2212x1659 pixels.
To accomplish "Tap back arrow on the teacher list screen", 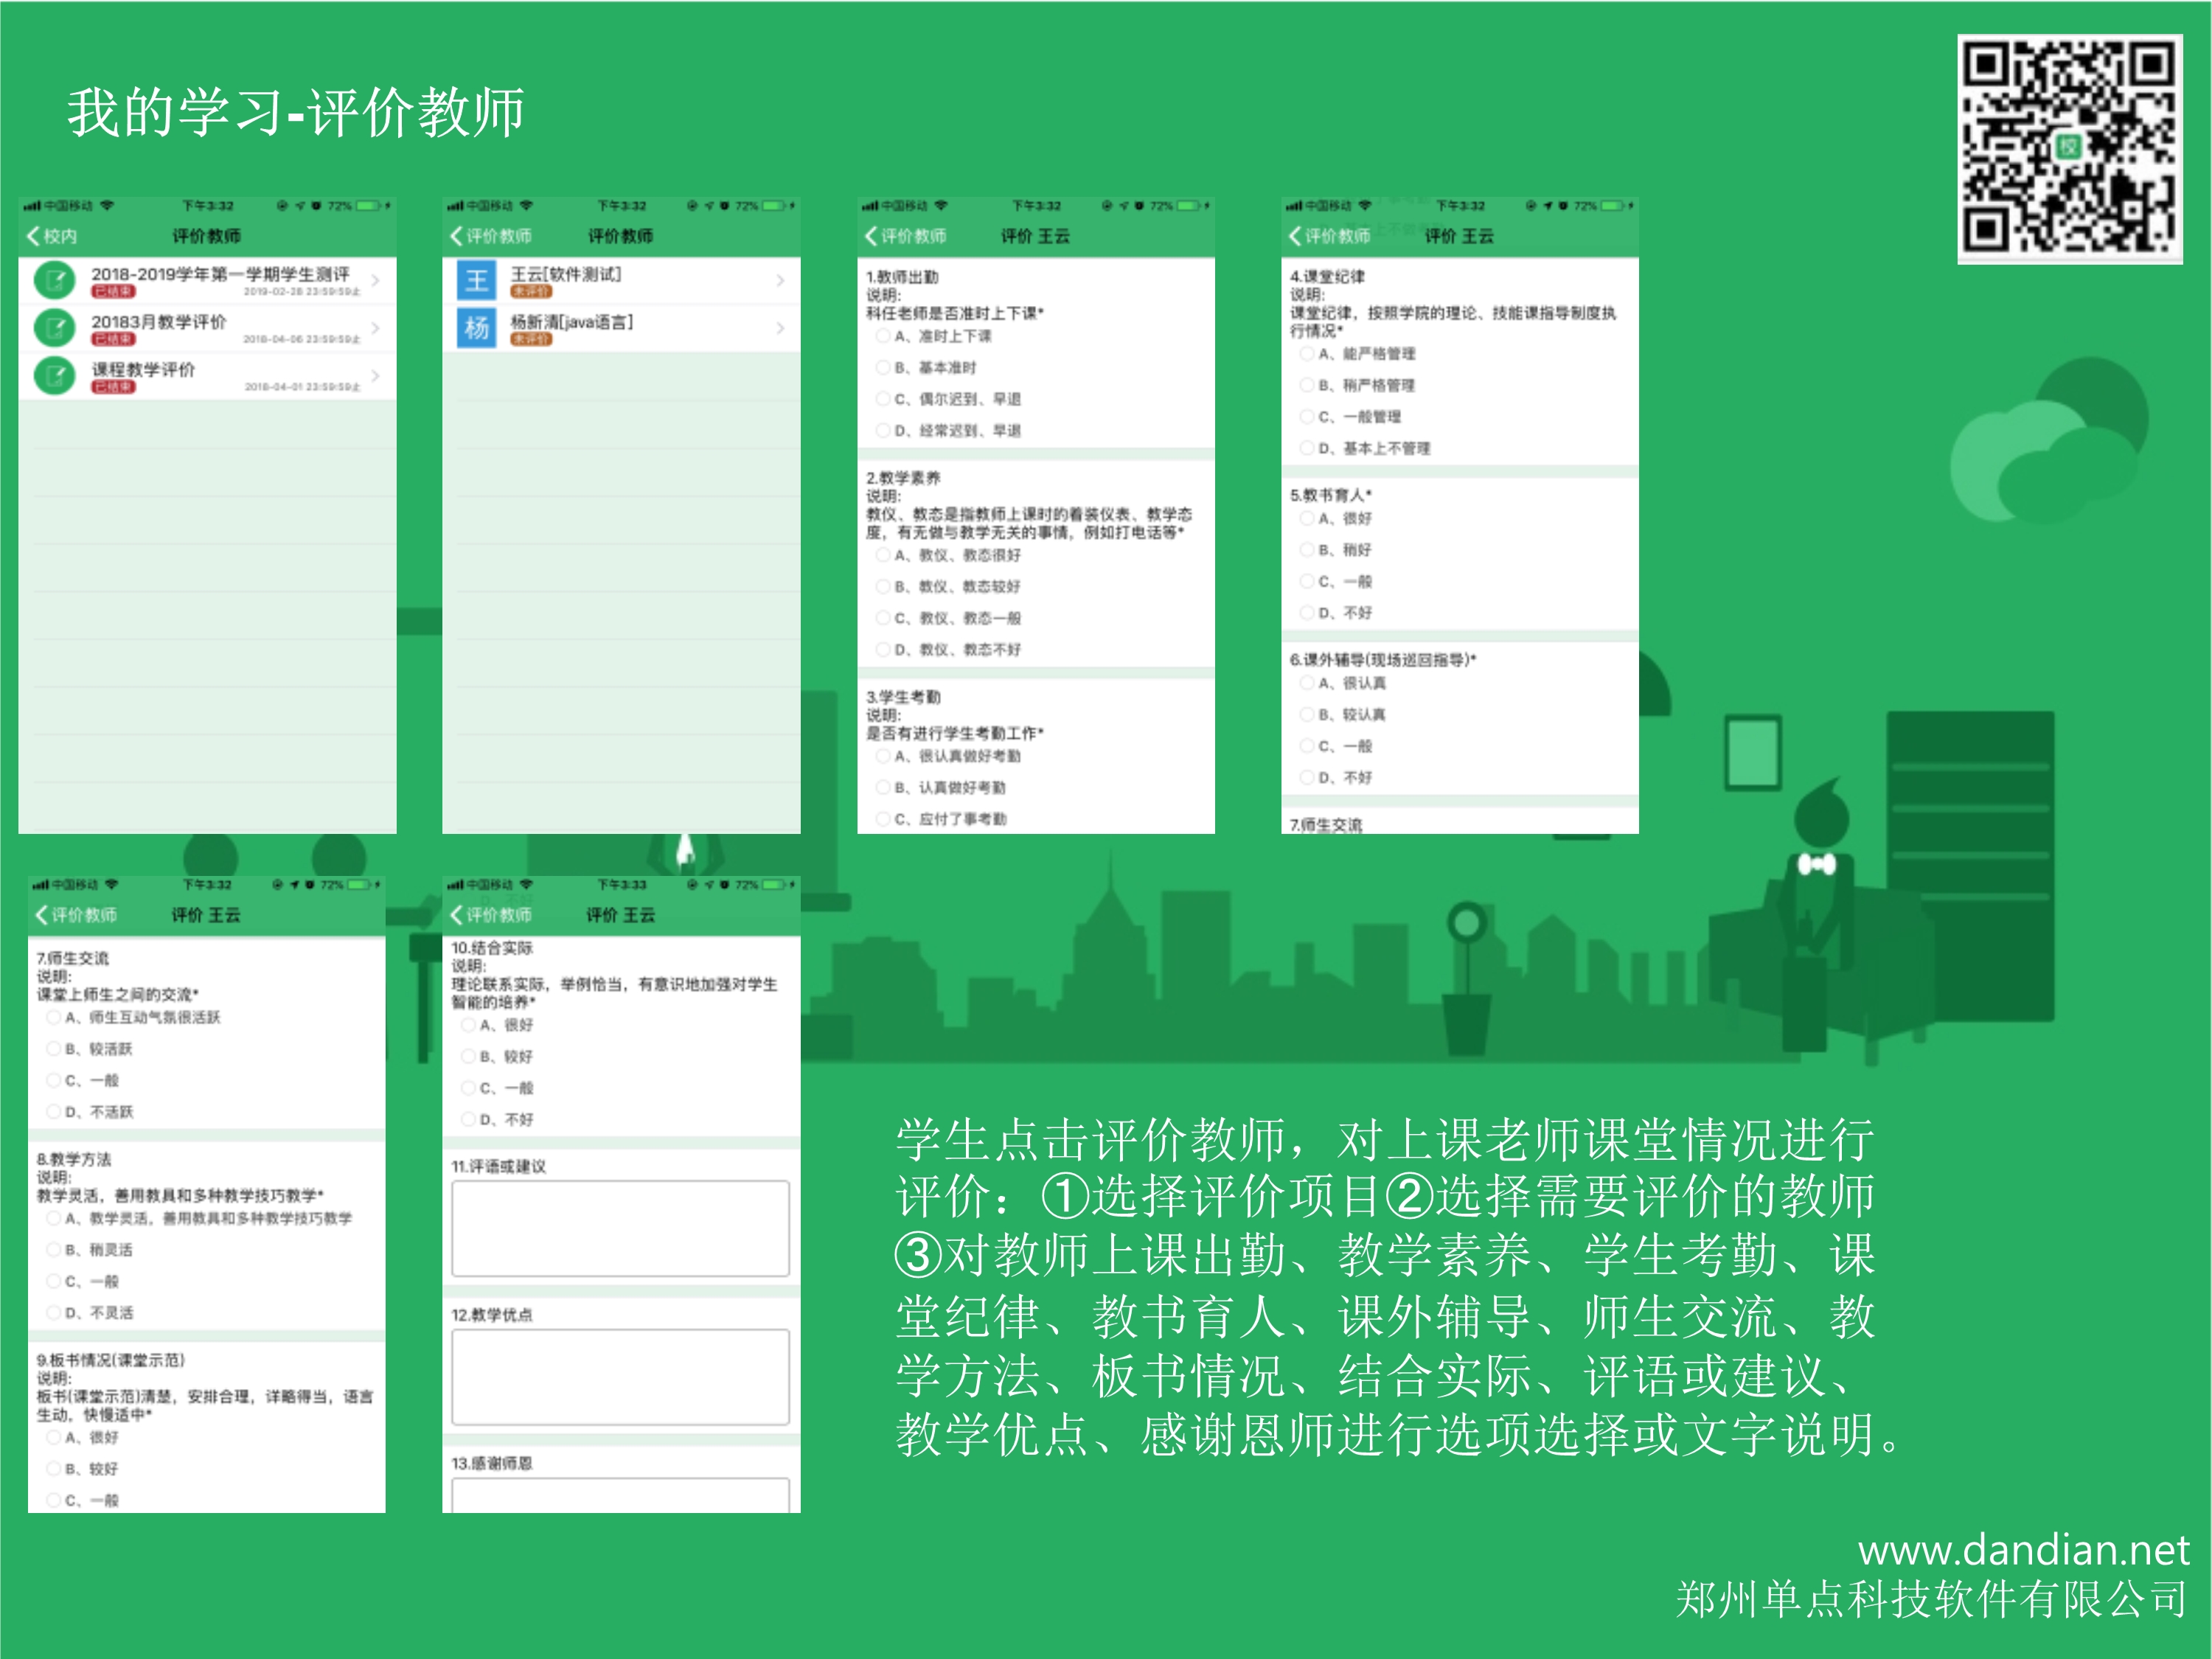I will pyautogui.click(x=491, y=236).
